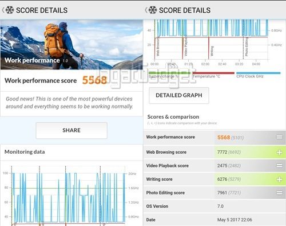286x226 pixels.
Task: Tap plus icon on Web Browsing score row
Action: [280, 152]
